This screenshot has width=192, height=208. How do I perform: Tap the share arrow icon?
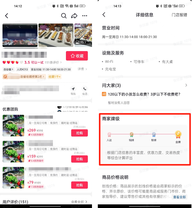point(74,16)
